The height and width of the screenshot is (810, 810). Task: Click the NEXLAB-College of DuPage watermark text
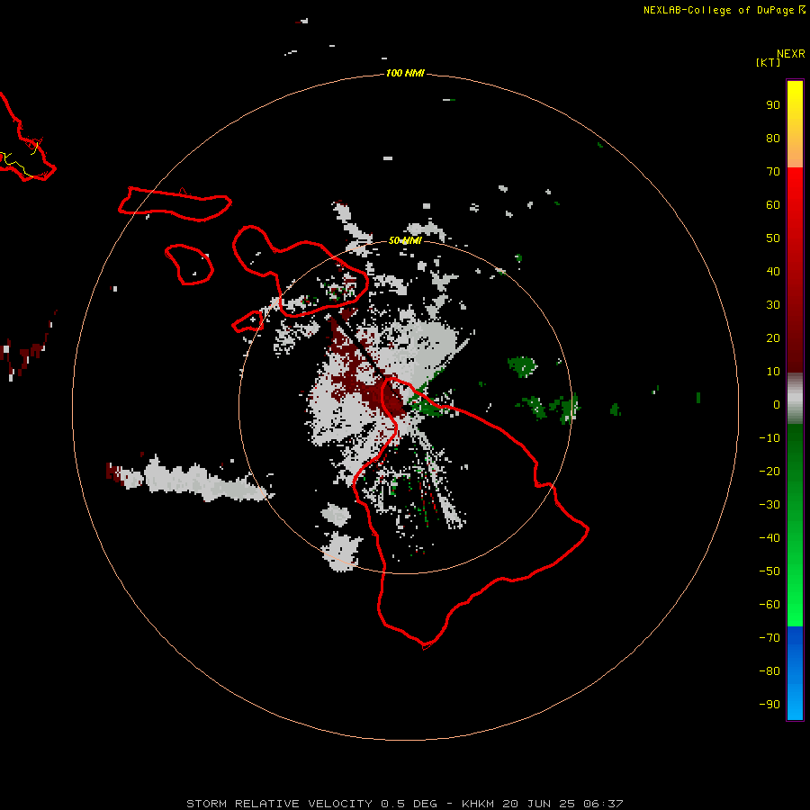(724, 10)
